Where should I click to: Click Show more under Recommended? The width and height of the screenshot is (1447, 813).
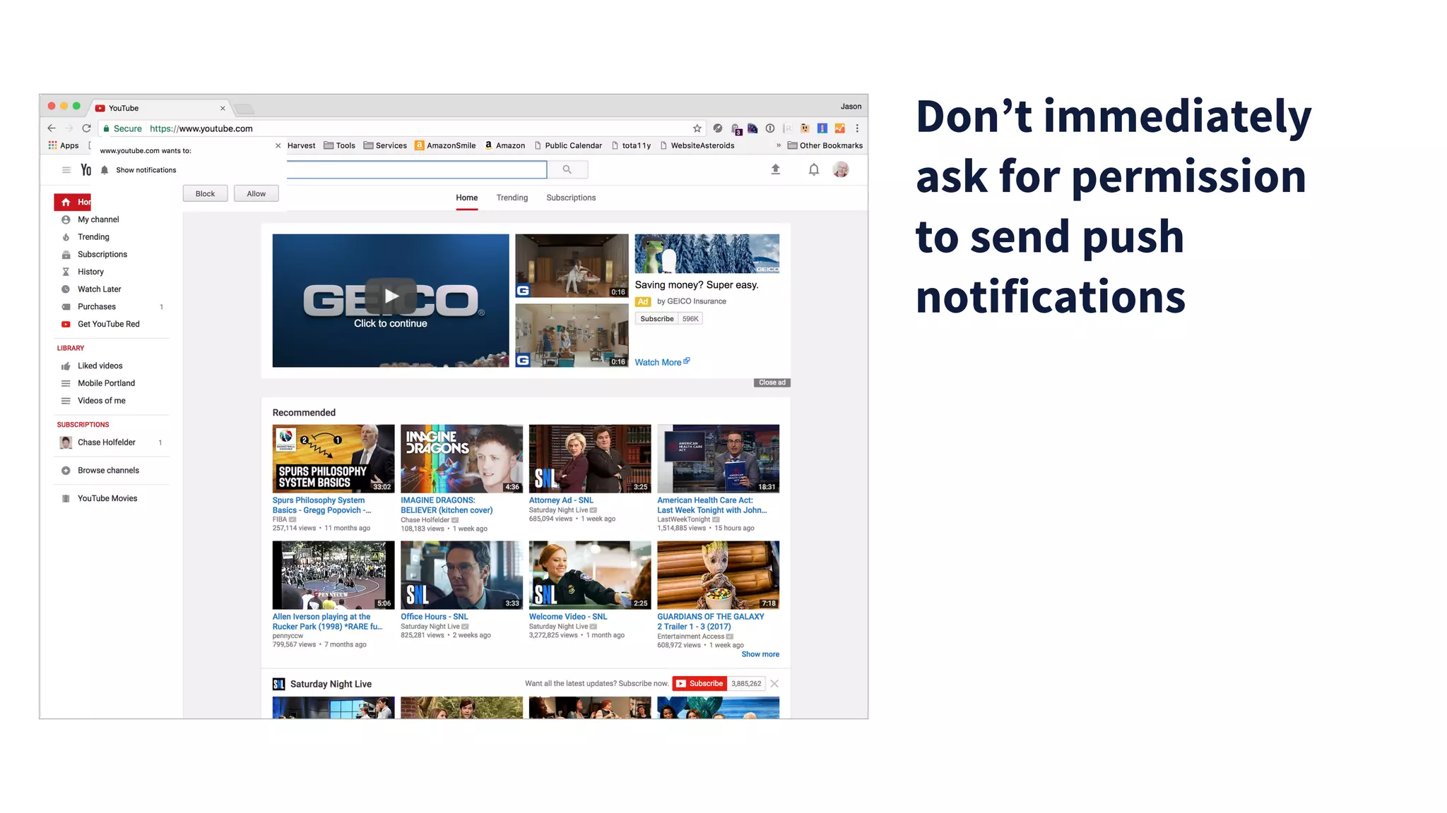coord(760,654)
